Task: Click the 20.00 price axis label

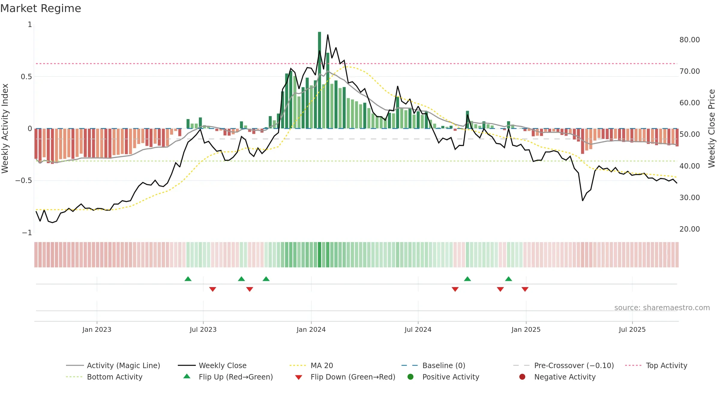Action: coord(690,229)
